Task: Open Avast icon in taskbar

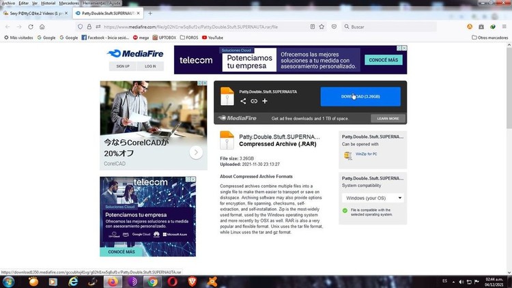Action: (x=212, y=281)
